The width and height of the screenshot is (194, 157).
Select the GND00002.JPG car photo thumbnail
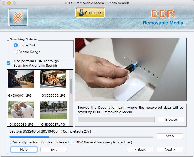(x=53, y=79)
